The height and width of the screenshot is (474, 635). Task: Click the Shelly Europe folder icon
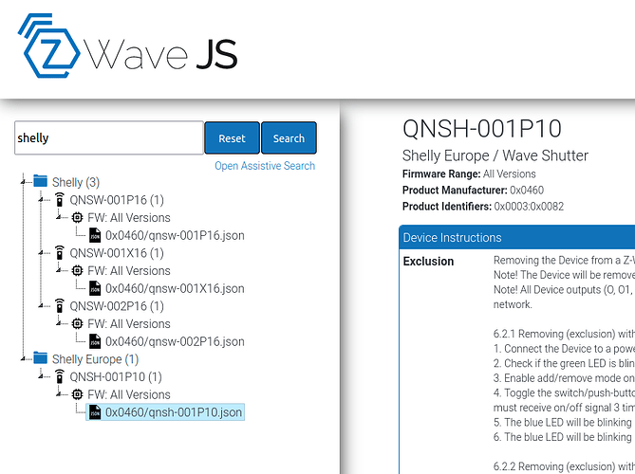(x=40, y=358)
